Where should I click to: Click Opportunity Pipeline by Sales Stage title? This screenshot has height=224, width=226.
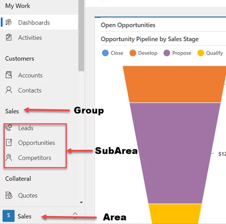tap(149, 39)
